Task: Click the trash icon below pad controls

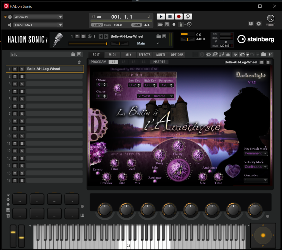Action: point(8,216)
